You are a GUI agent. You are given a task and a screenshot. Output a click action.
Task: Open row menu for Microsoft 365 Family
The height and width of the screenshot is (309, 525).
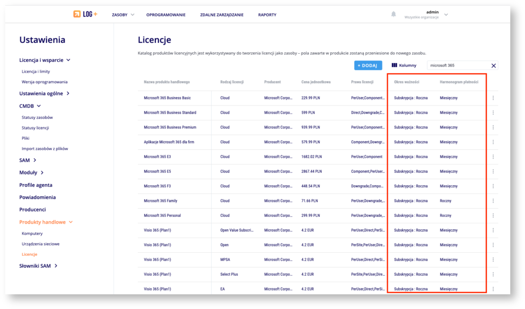[x=493, y=201]
